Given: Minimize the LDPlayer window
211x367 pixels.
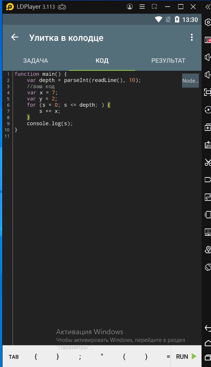Looking at the screenshot, I should point(168,7).
